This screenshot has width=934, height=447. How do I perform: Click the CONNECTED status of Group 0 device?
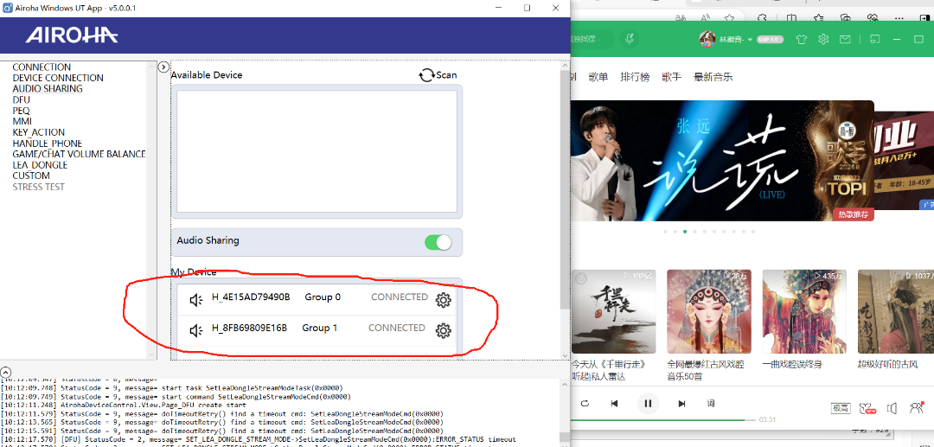[400, 297]
